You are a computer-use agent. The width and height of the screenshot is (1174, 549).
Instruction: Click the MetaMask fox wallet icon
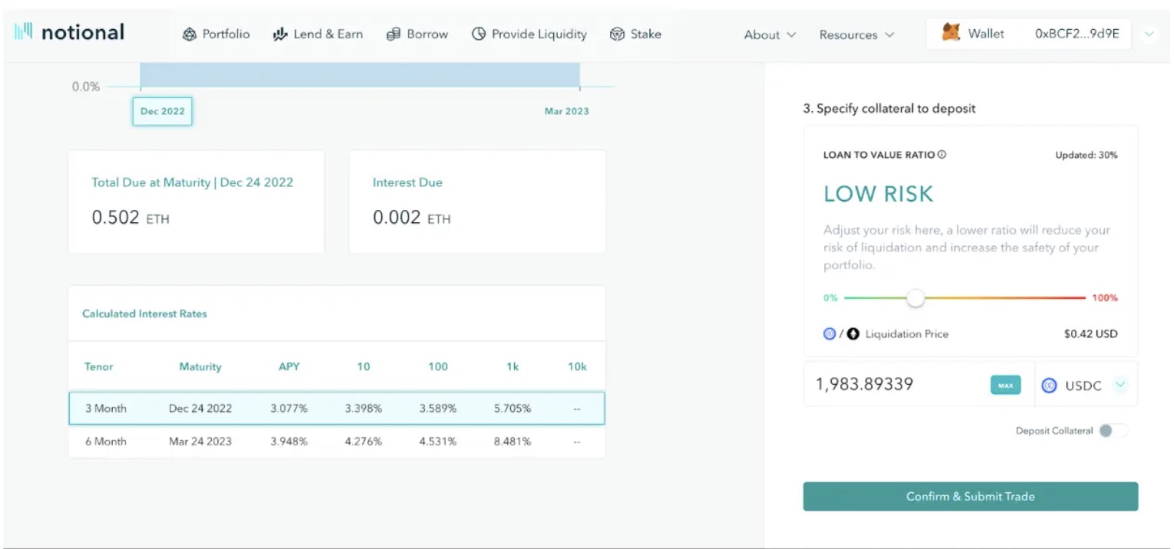(951, 34)
